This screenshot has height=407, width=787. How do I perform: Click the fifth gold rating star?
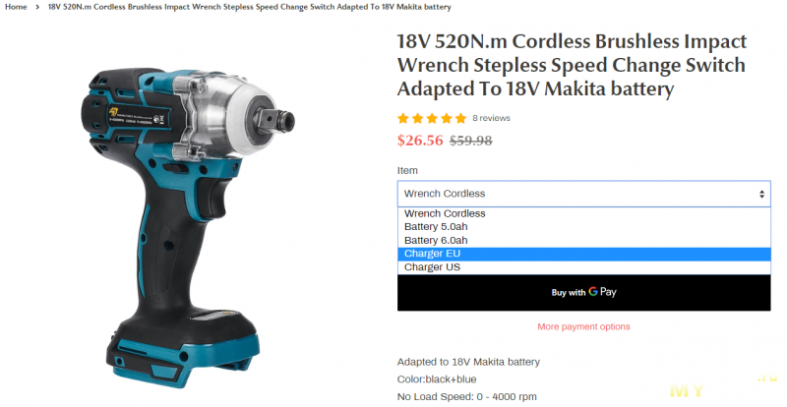(x=461, y=118)
